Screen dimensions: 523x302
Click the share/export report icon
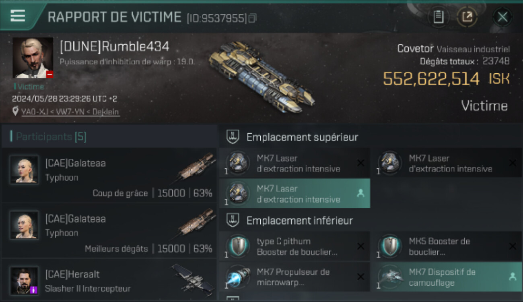pyautogui.click(x=467, y=17)
